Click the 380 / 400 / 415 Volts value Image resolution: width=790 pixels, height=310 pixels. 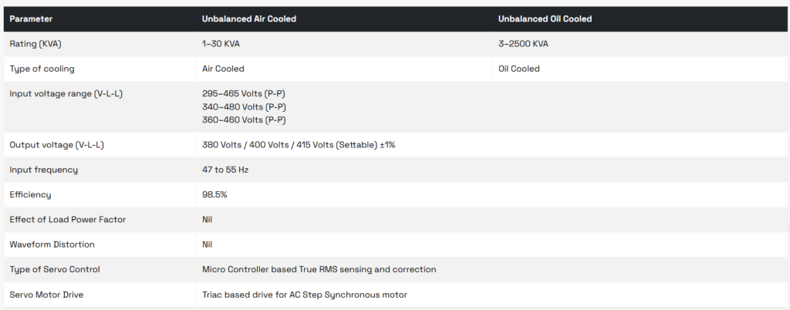click(x=299, y=144)
